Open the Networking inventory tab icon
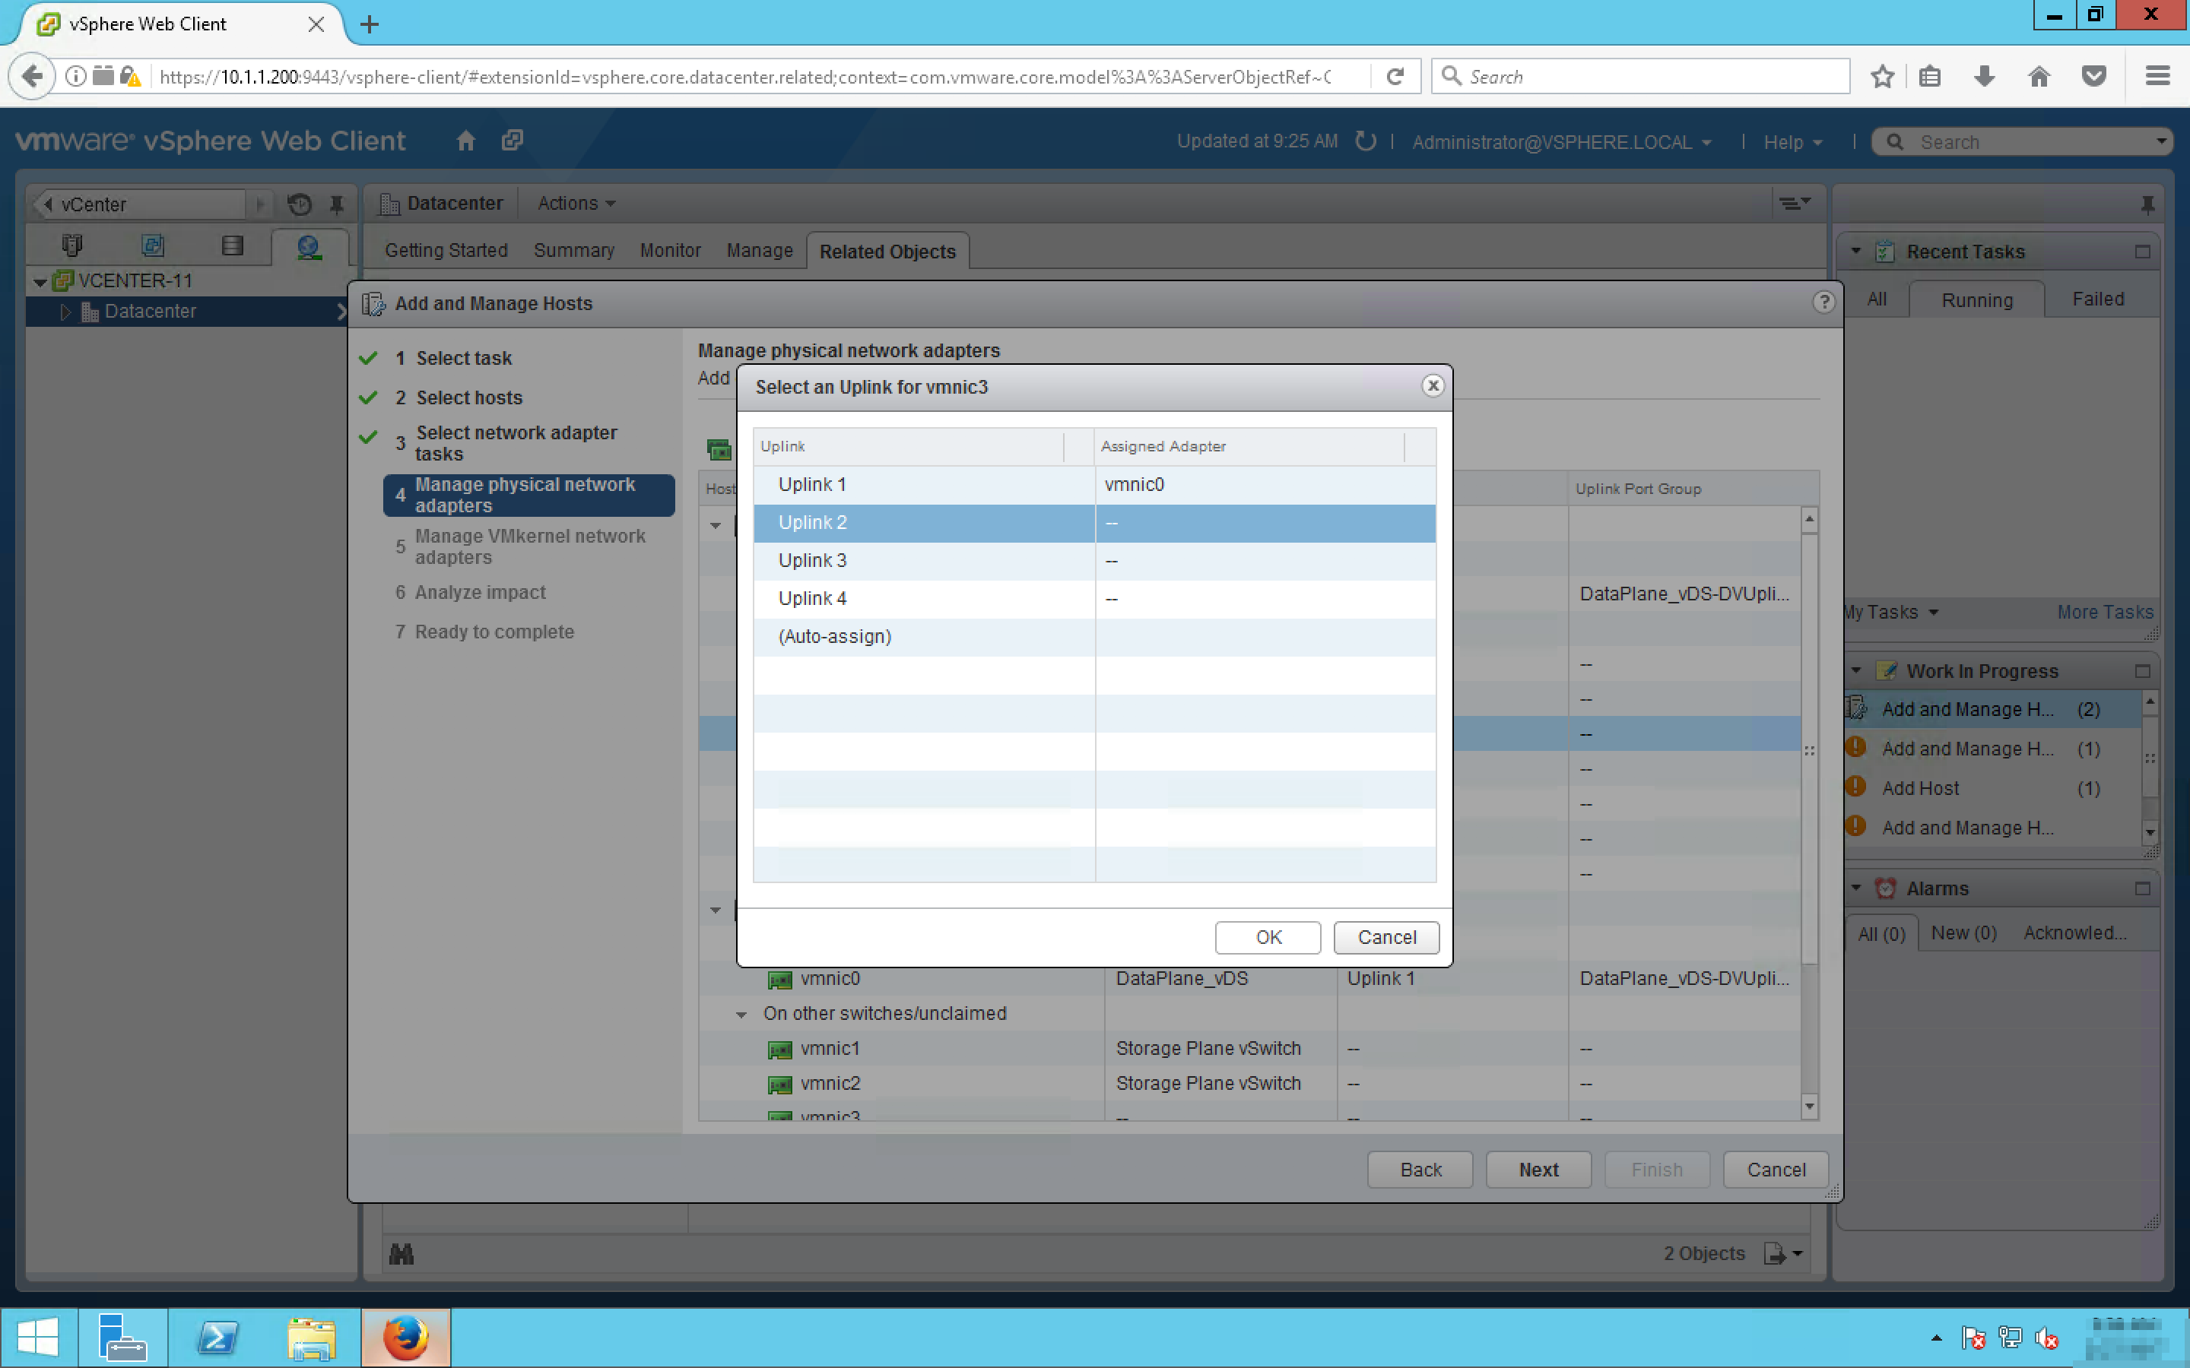The image size is (2190, 1368). [x=309, y=245]
